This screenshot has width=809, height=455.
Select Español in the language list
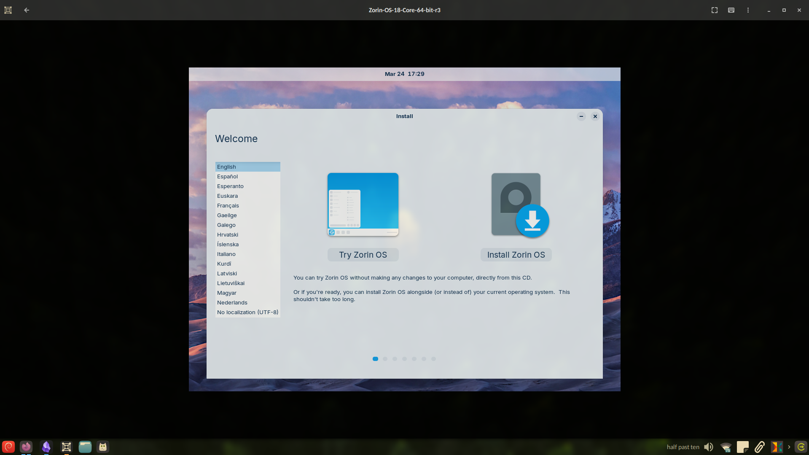pyautogui.click(x=248, y=177)
